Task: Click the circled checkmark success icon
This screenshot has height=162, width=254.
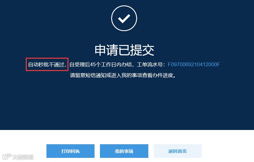Action: pos(124,18)
